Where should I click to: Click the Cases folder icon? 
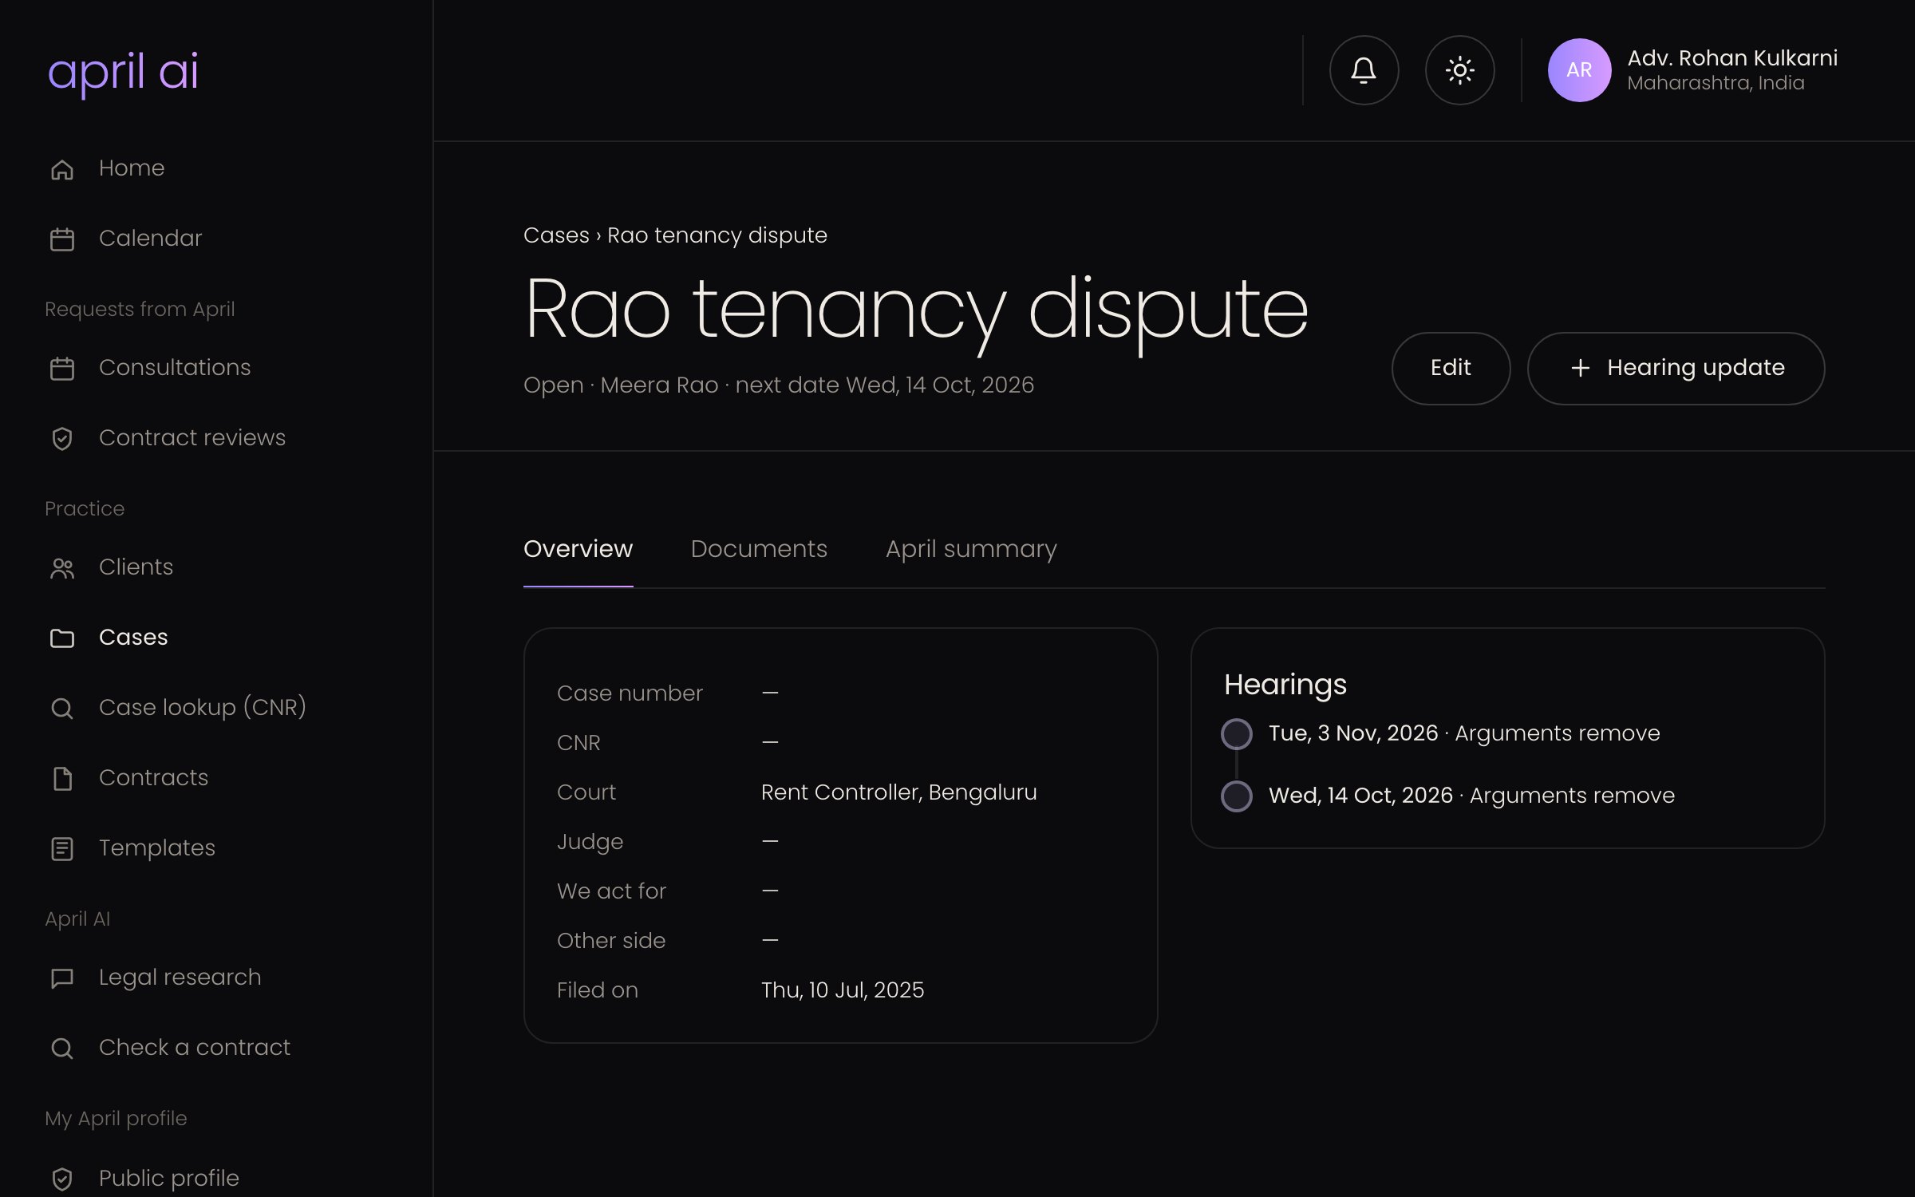62,638
